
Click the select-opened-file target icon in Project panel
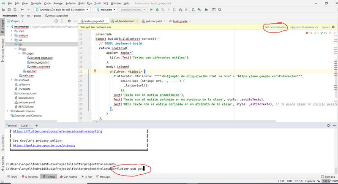click(x=56, y=21)
